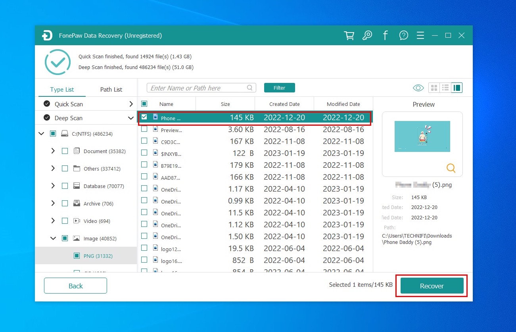The width and height of the screenshot is (516, 332).
Task: Check the Preview... file checkbox
Action: point(144,129)
